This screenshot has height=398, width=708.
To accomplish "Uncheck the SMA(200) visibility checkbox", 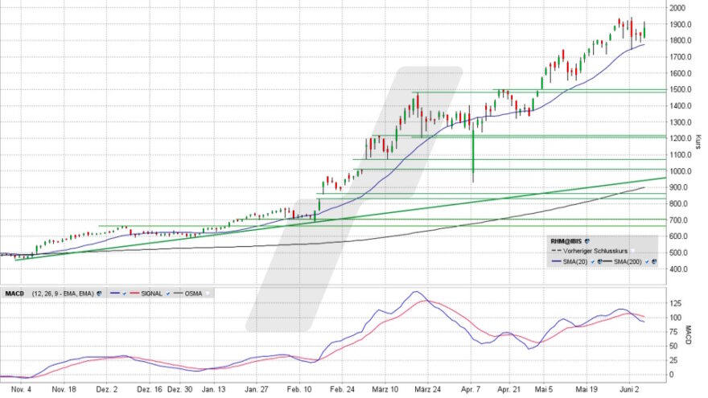I will [647, 261].
